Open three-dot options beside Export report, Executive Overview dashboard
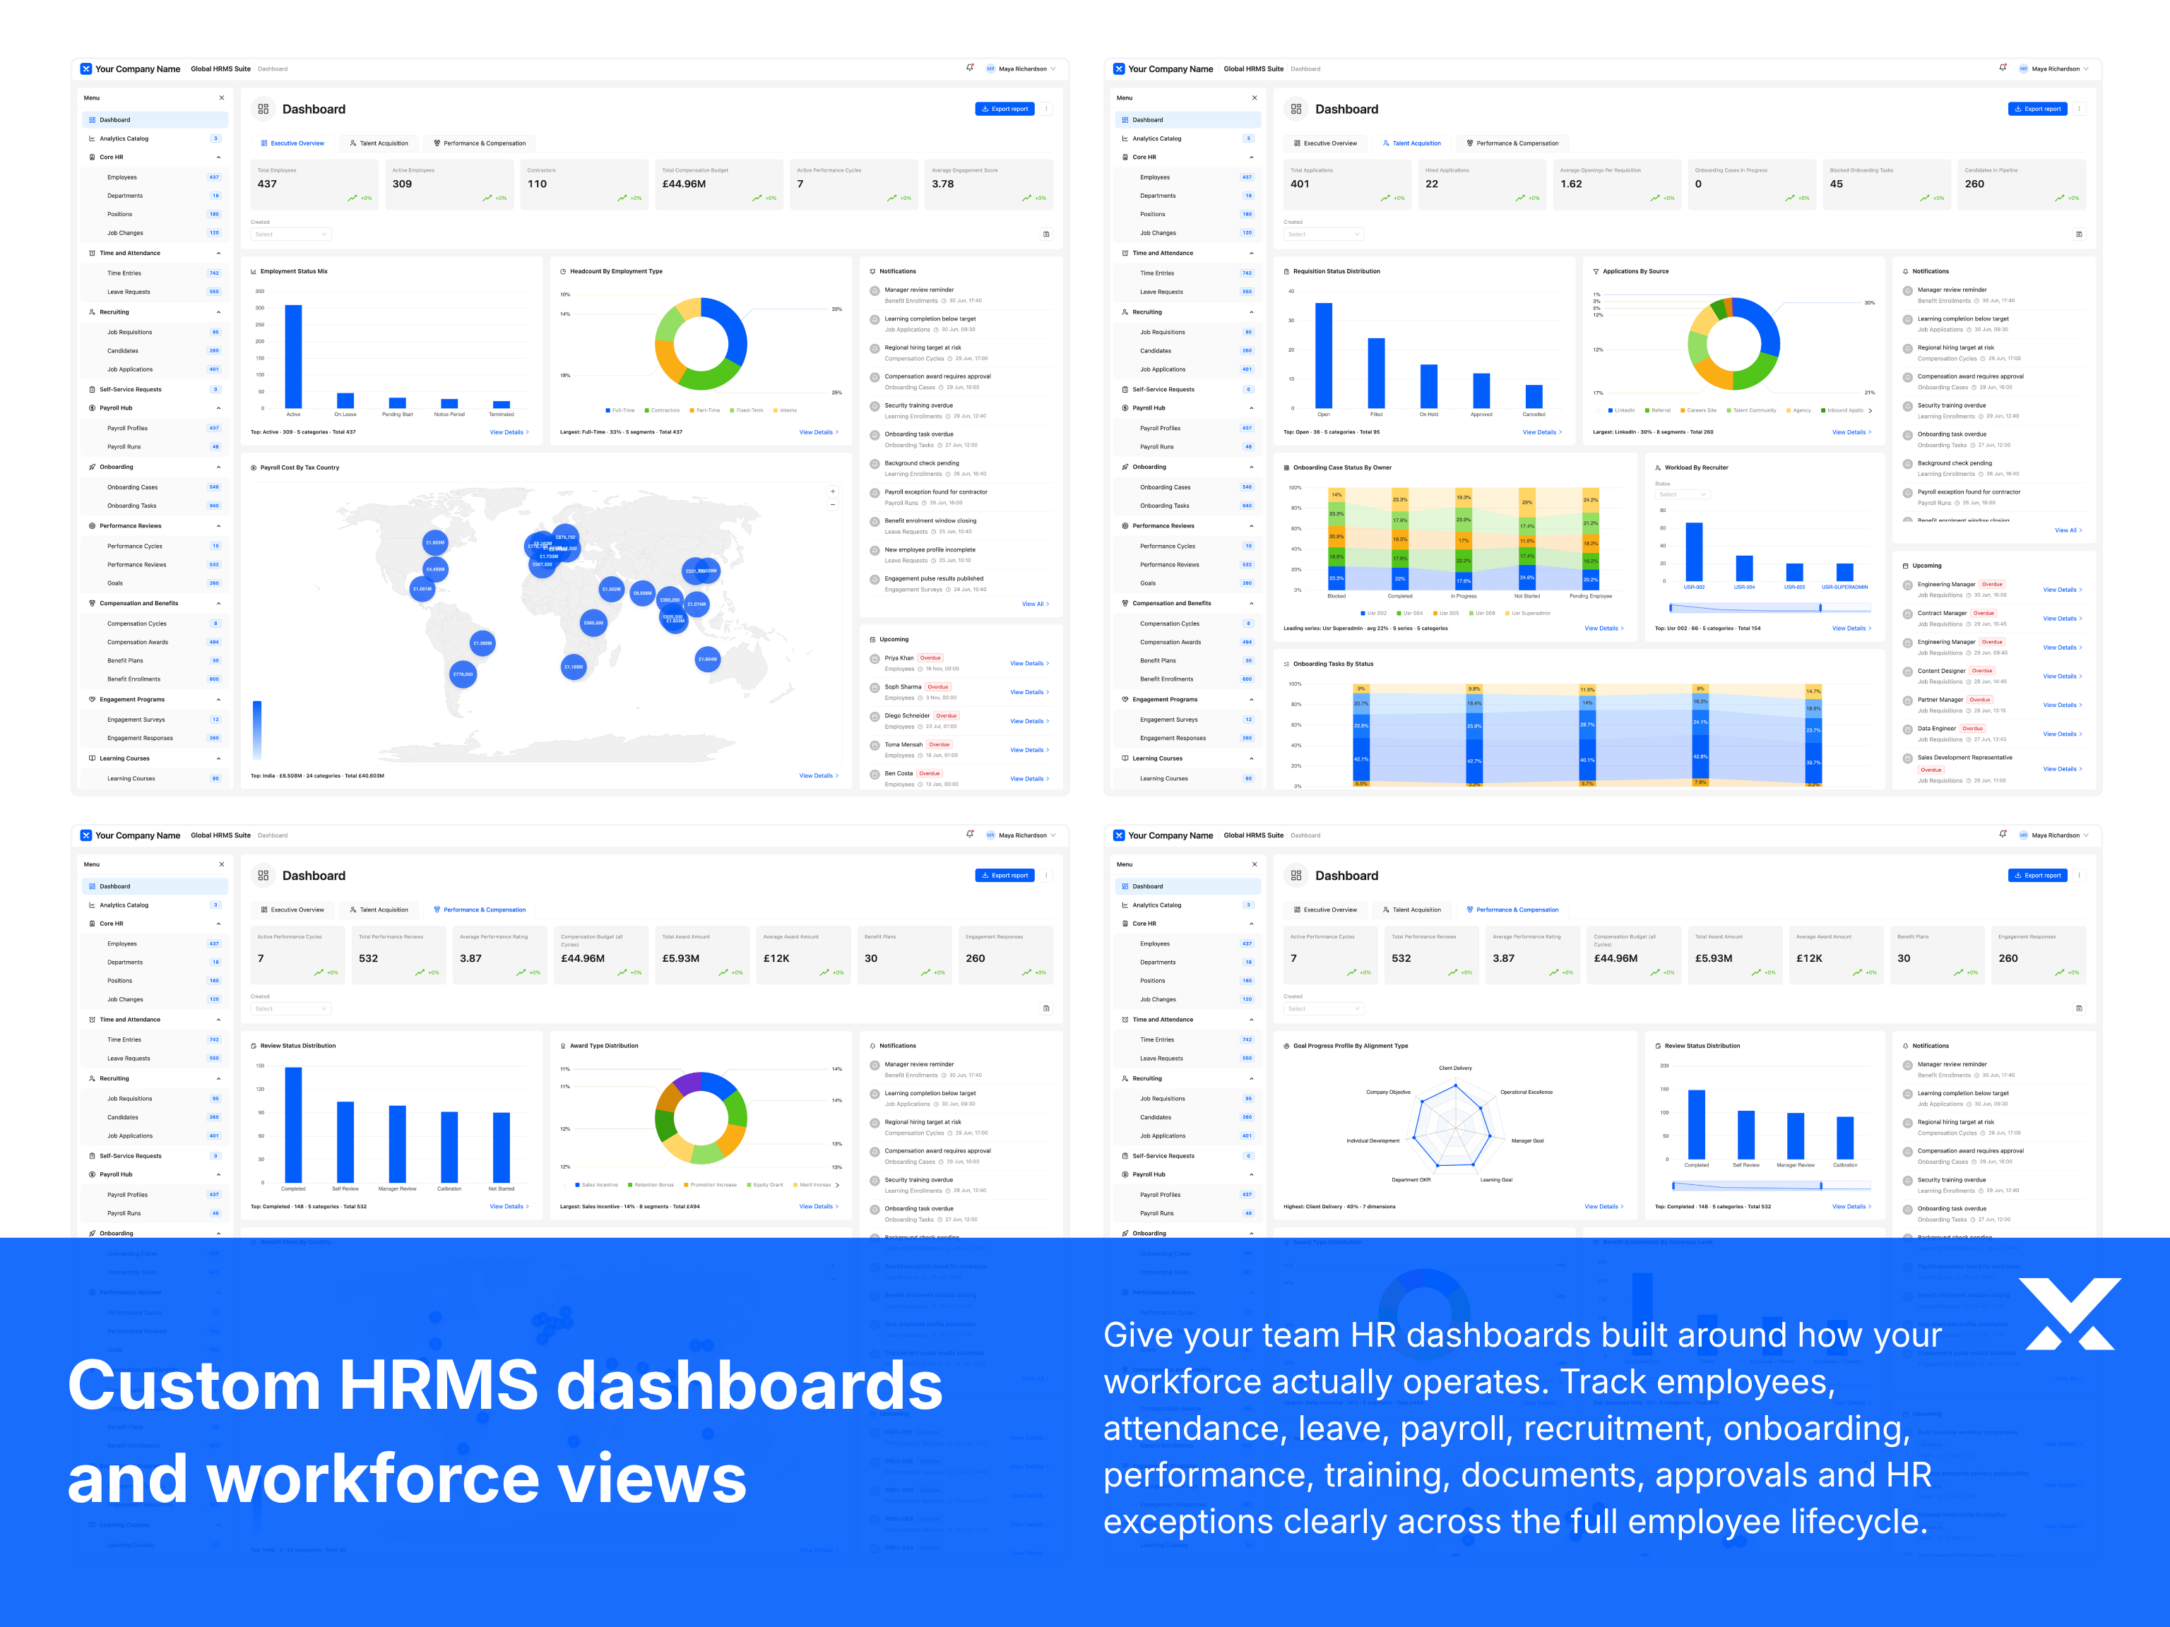 [x=1047, y=109]
